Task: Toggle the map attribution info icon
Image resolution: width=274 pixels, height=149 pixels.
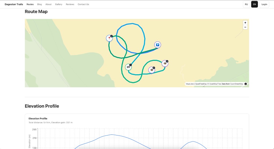Action: [246, 84]
